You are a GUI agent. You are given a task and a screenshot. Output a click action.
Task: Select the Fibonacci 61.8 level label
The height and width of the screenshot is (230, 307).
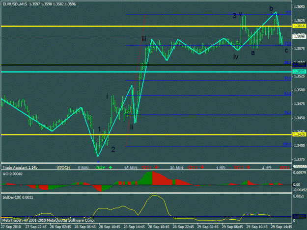[x=288, y=94]
